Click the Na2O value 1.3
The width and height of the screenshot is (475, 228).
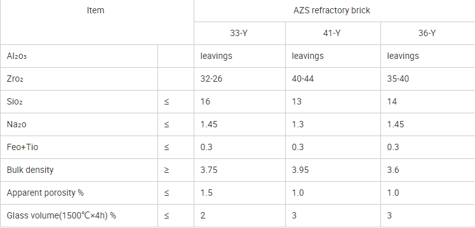297,124
